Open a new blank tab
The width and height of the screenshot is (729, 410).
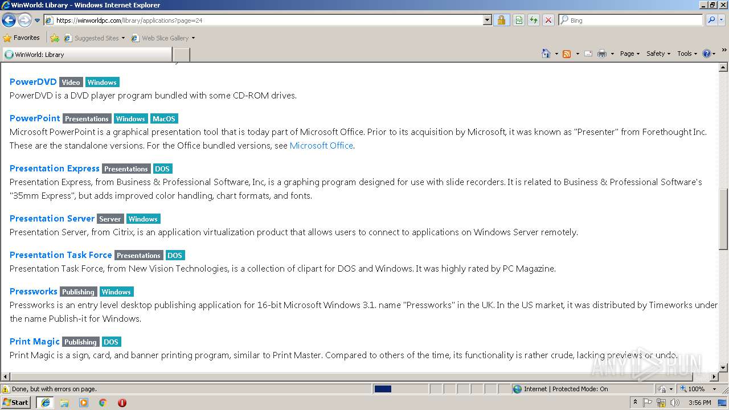tap(181, 55)
